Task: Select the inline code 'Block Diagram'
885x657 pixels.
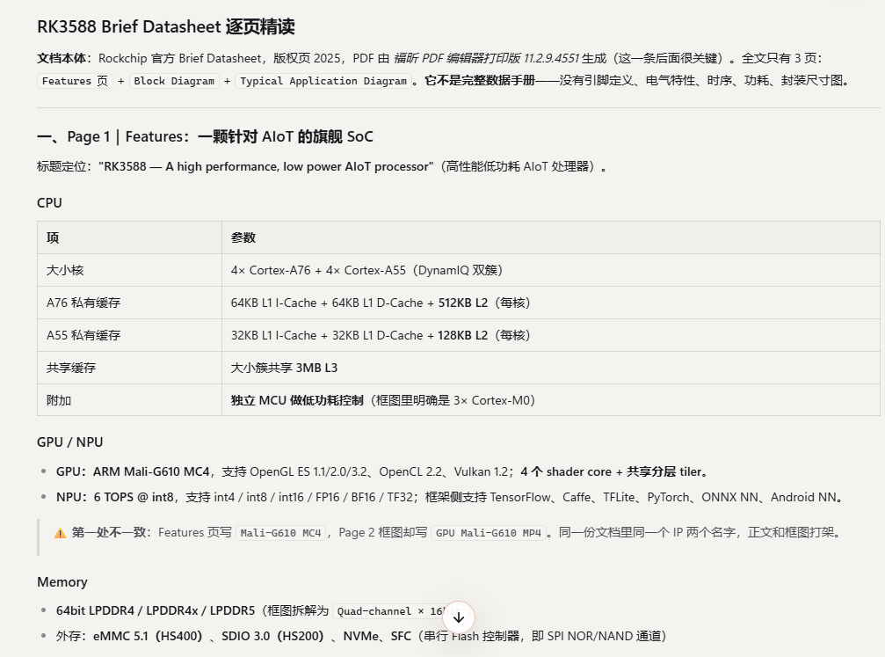Action: (174, 81)
